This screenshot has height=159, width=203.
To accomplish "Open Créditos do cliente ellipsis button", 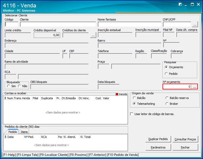I will [93, 35].
